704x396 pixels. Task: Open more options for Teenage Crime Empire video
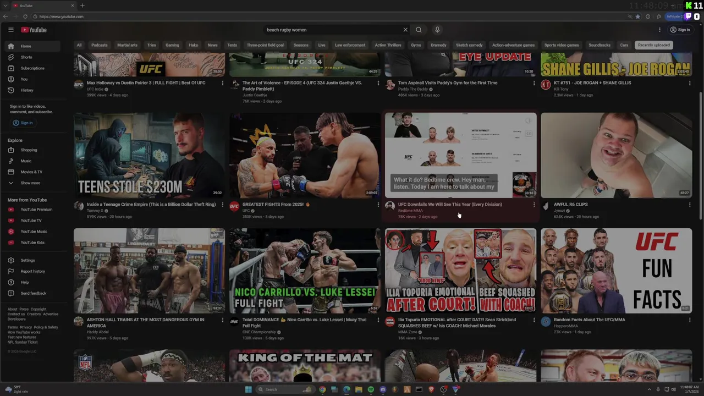click(x=222, y=205)
